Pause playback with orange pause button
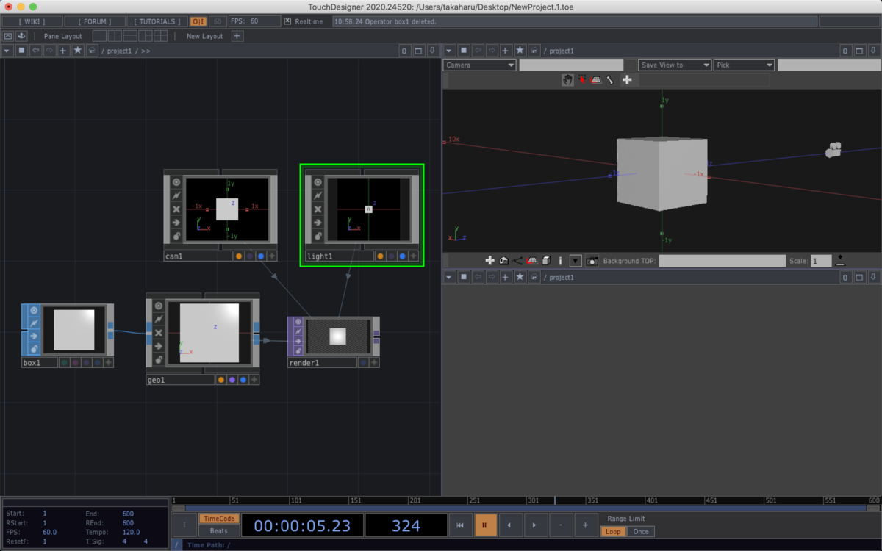This screenshot has width=882, height=551. [485, 525]
